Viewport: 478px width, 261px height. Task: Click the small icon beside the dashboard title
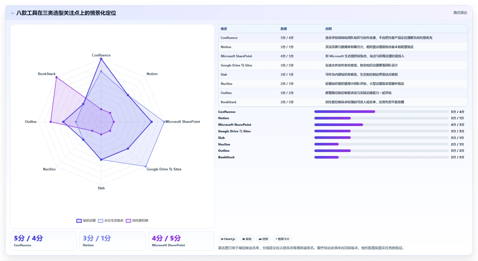click(x=12, y=13)
